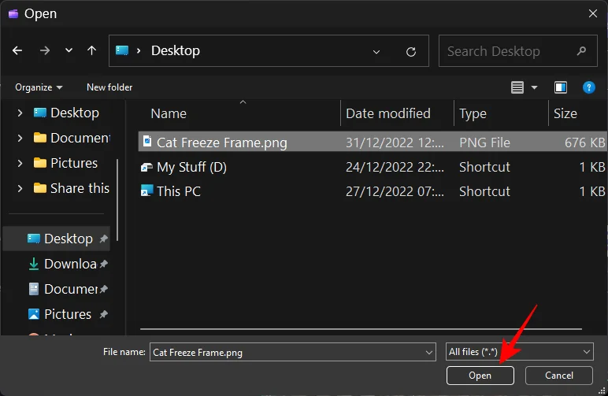Screen dimensions: 608x396
Task: Click New folder in the toolbar
Action: pos(109,87)
